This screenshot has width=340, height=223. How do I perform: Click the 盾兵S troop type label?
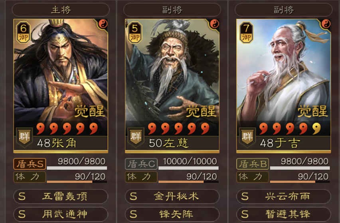(x=30, y=164)
